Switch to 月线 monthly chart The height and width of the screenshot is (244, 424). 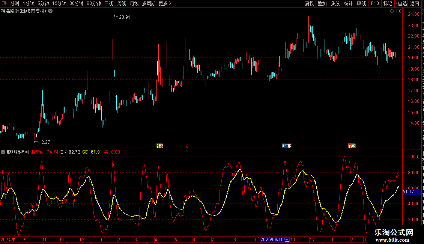(134, 3)
